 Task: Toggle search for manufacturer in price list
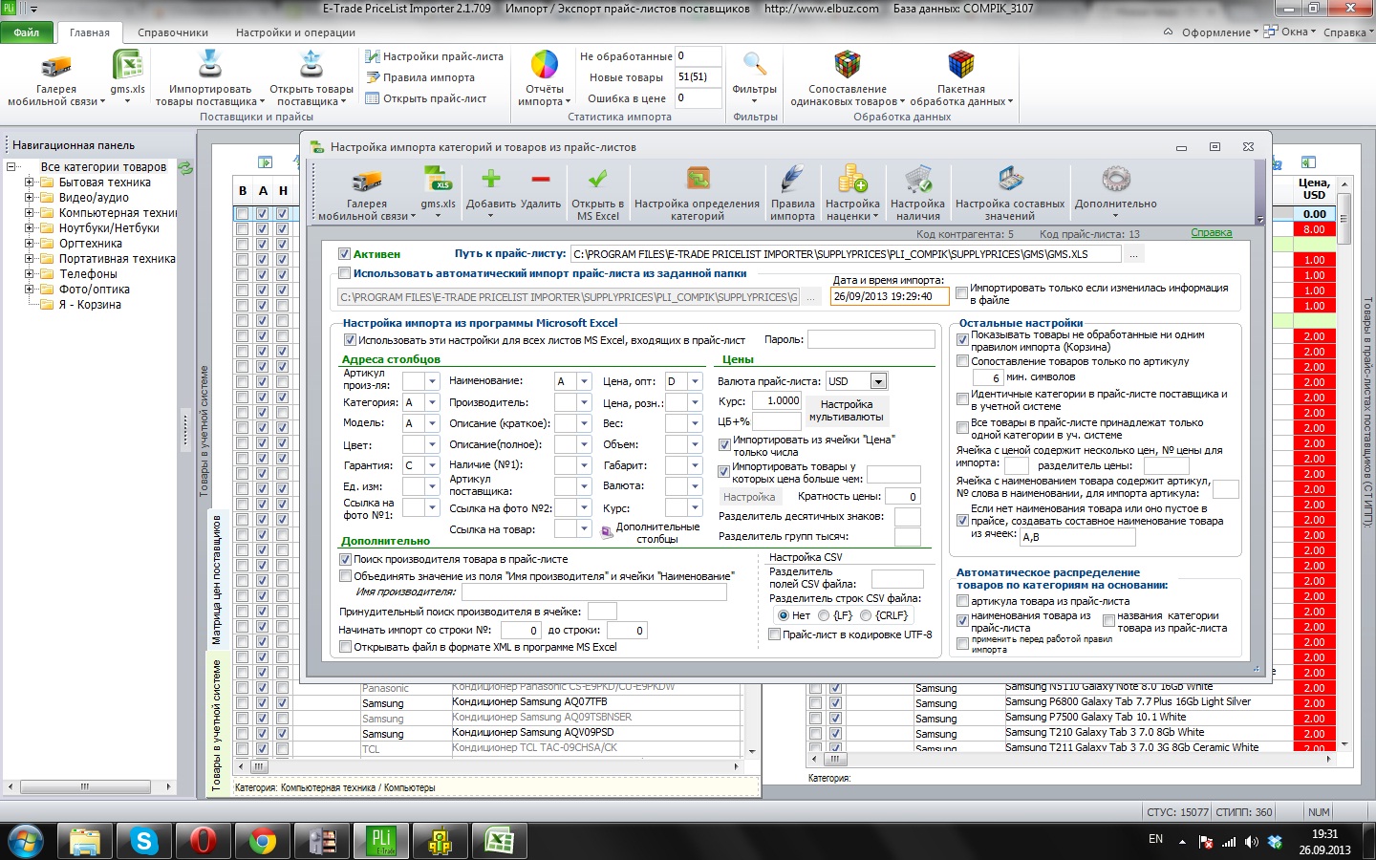point(345,559)
